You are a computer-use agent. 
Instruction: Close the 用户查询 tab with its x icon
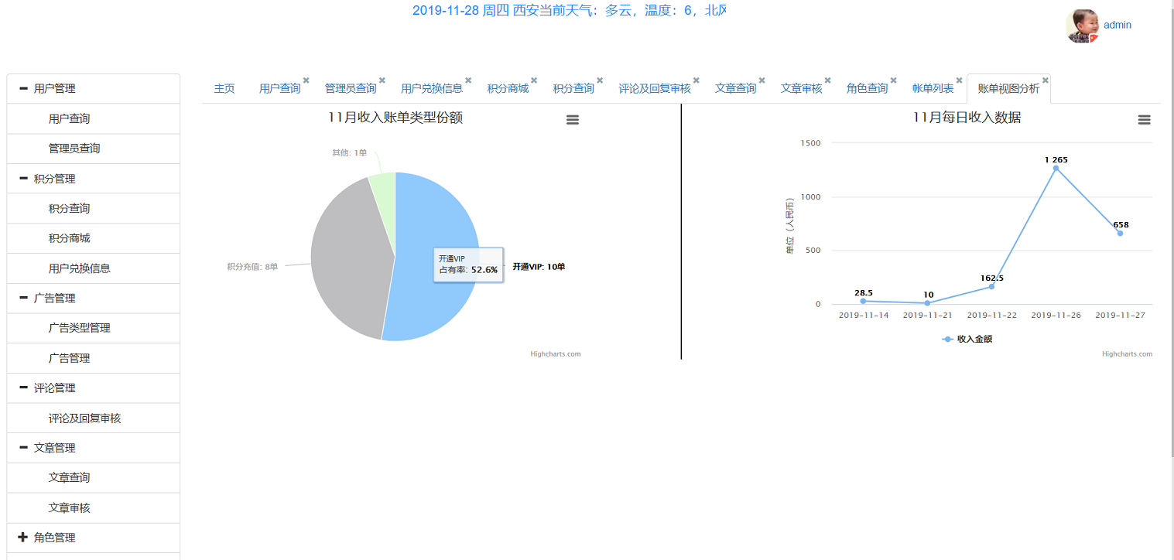(x=306, y=80)
